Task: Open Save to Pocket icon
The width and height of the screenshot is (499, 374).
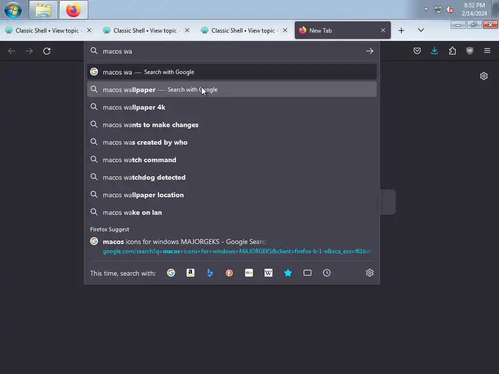Action: click(x=417, y=51)
